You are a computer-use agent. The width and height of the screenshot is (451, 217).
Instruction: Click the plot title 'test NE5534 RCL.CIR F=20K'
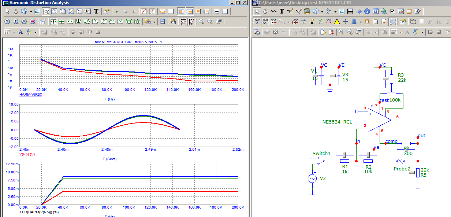128,42
